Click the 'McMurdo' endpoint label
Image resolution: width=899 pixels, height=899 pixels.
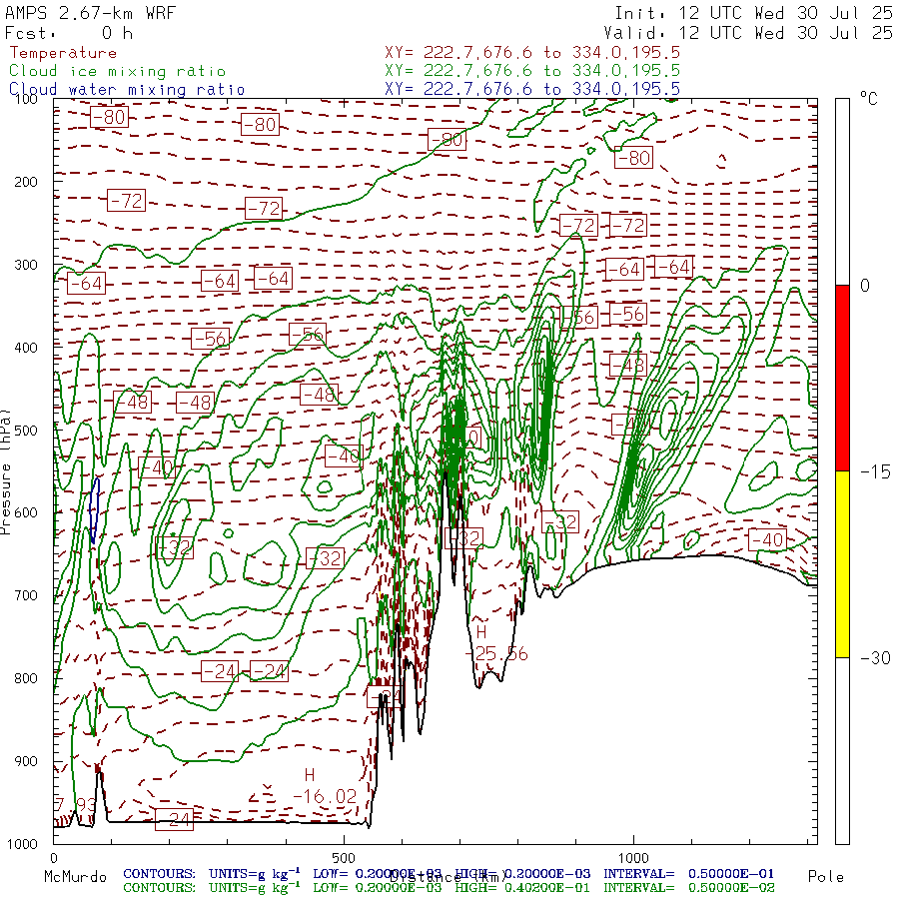click(x=76, y=877)
